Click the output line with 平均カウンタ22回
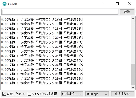Screen dimensions: 136x98 pos(42,47)
